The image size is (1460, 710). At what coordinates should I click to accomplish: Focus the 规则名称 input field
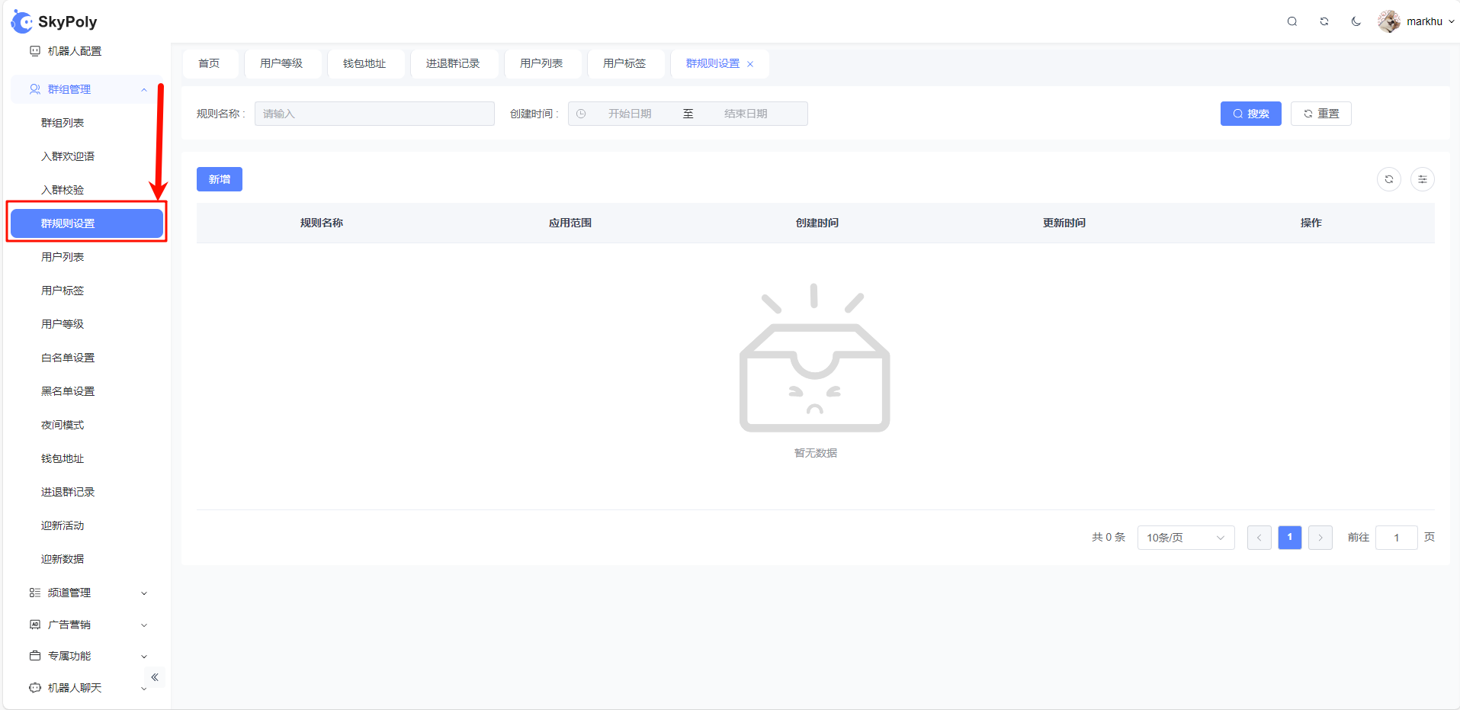point(374,114)
